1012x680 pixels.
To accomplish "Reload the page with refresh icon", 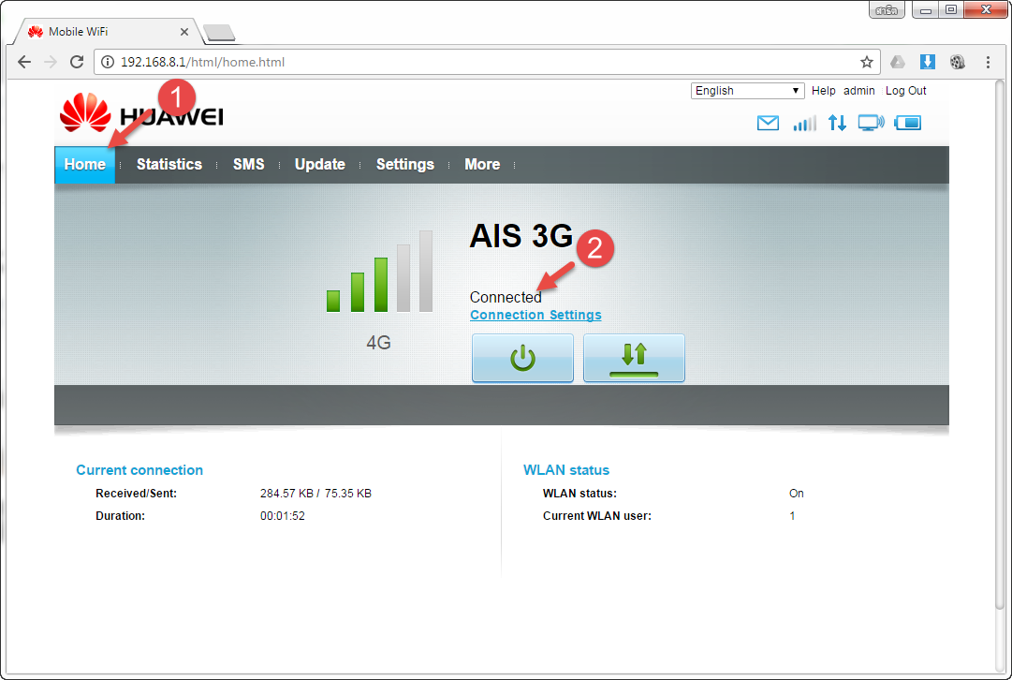I will click(77, 62).
